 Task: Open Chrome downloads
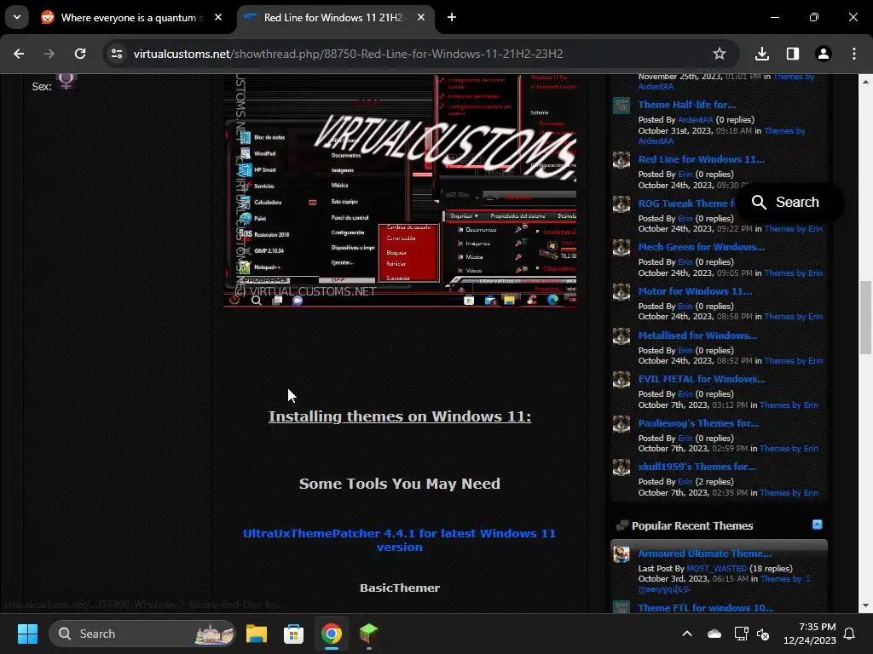(x=762, y=54)
